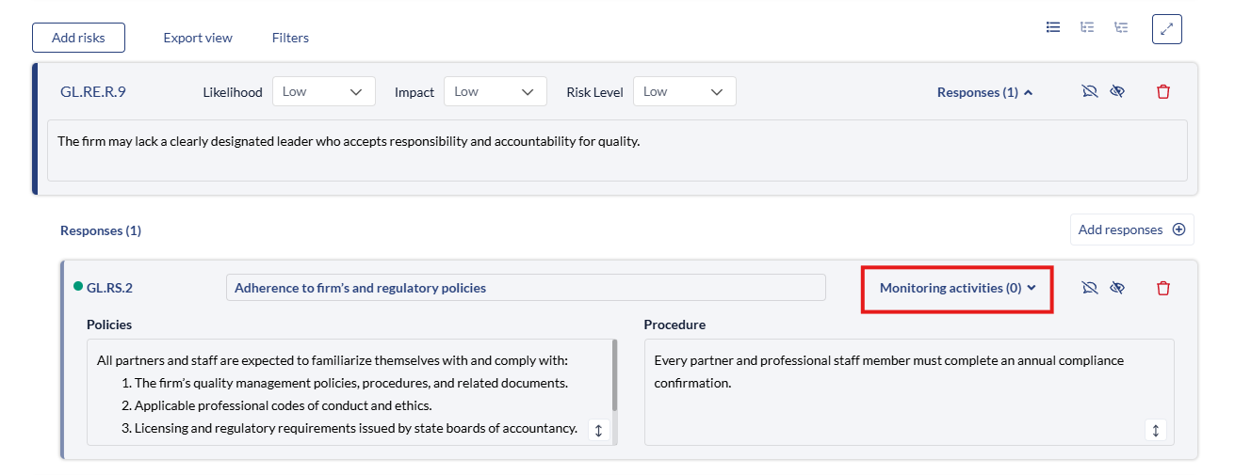The image size is (1235, 475).
Task: Select the two-level tree view icon
Action: (1087, 27)
